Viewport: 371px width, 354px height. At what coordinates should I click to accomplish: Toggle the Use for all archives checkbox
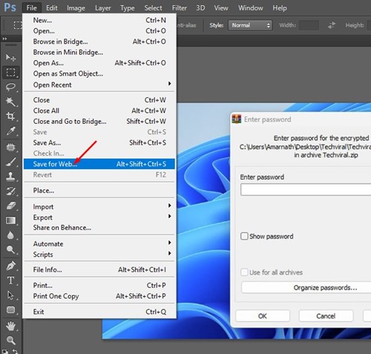tap(244, 272)
